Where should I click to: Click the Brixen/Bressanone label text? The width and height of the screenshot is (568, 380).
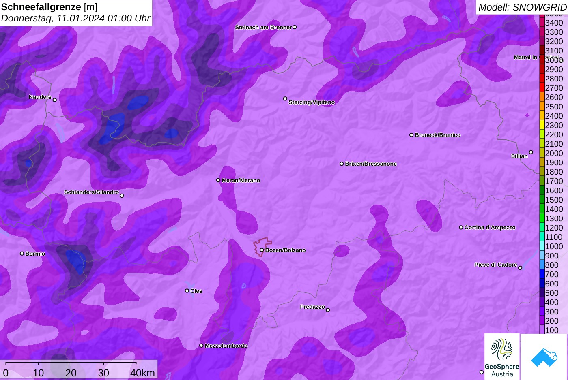coord(371,164)
